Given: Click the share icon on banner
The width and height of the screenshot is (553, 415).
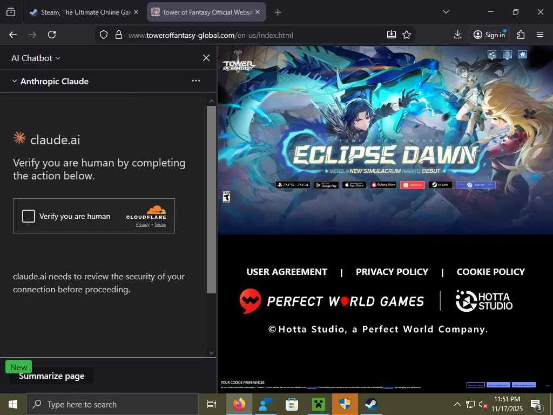Looking at the screenshot, I should 492,54.
